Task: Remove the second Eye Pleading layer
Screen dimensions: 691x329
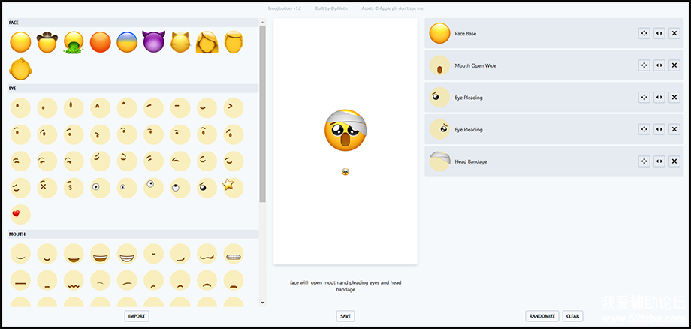Action: pos(674,129)
